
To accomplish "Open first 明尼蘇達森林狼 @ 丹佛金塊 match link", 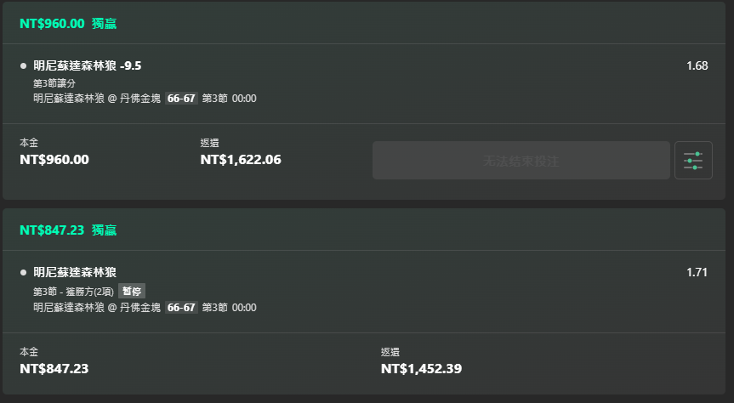I will pyautogui.click(x=97, y=99).
